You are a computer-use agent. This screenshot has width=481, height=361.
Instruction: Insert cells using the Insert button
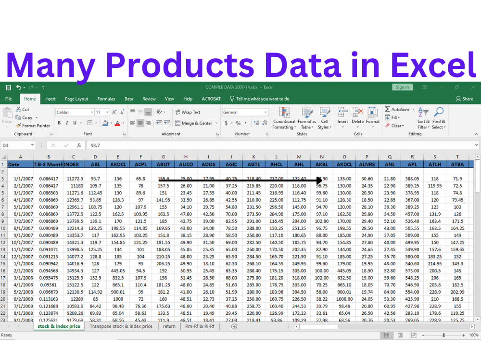pos(342,118)
